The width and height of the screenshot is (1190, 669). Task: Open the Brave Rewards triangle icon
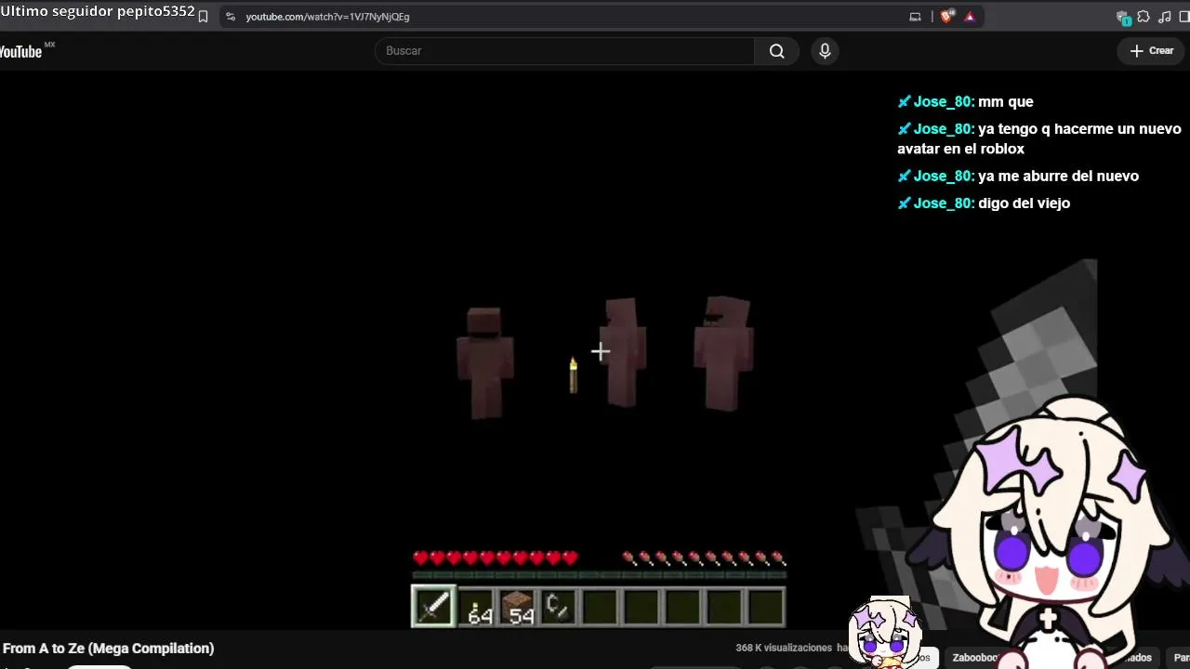pyautogui.click(x=970, y=17)
